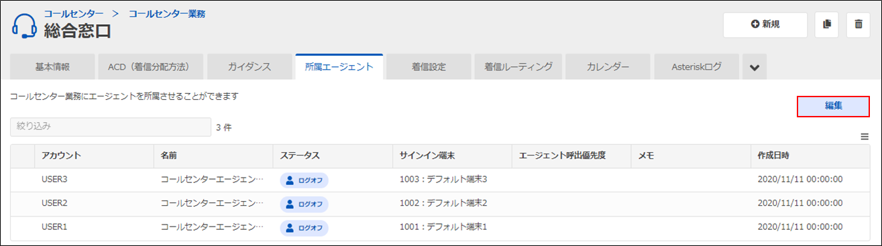Click the copy/duplicate icon button
Viewport: 882px width, 246px height.
click(x=826, y=24)
